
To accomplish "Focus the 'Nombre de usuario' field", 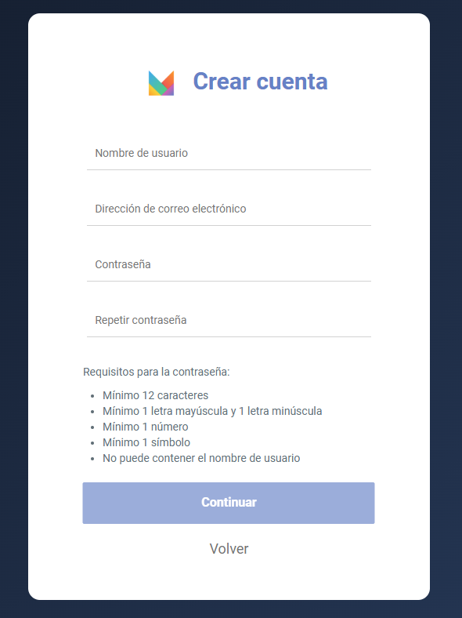I will click(x=229, y=153).
